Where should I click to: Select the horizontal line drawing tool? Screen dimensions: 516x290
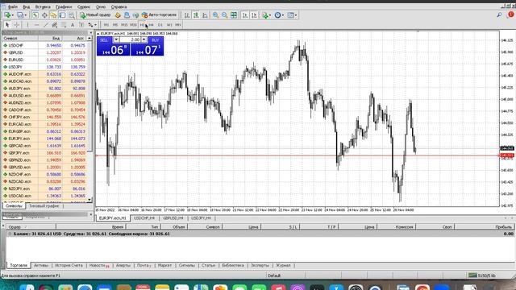coord(36,25)
